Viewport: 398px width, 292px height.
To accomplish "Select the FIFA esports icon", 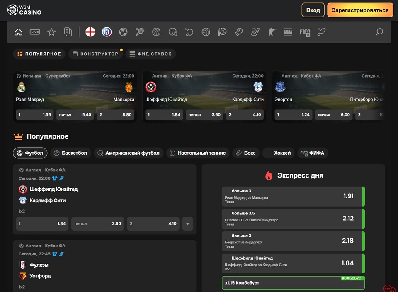I will 305,32.
